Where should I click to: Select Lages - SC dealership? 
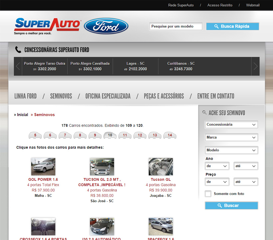(x=136, y=66)
